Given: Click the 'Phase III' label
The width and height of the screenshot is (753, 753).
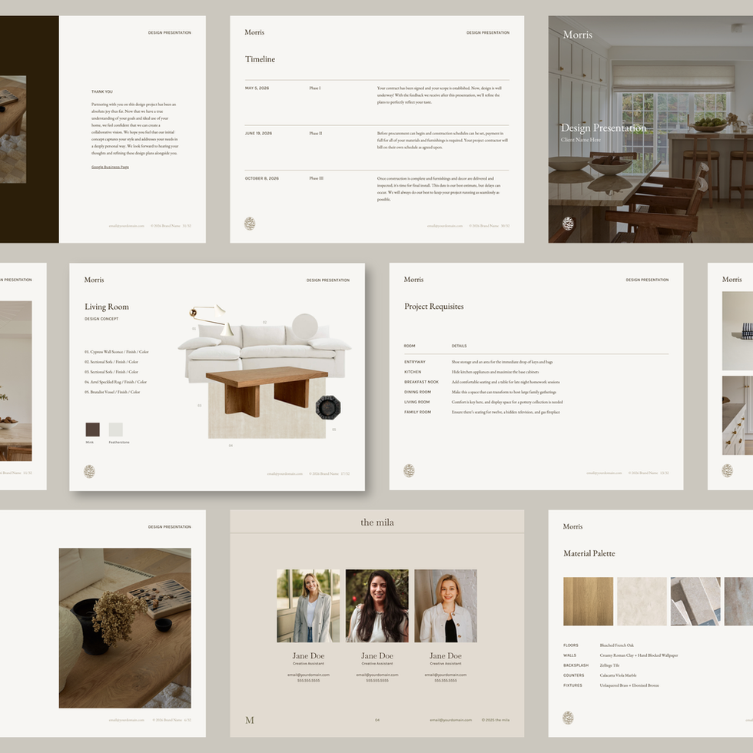Looking at the screenshot, I should (x=317, y=178).
